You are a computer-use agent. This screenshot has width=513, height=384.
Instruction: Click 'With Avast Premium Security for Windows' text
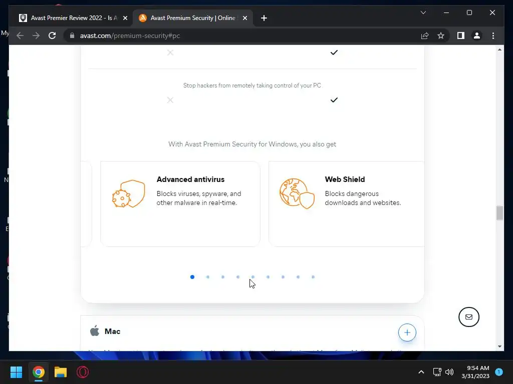coord(252,144)
